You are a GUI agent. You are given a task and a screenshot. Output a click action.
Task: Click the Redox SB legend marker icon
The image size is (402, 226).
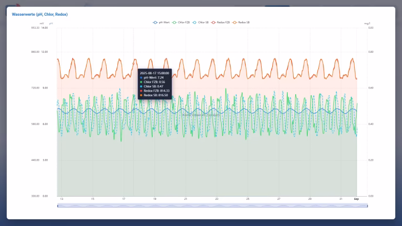pyautogui.click(x=235, y=22)
